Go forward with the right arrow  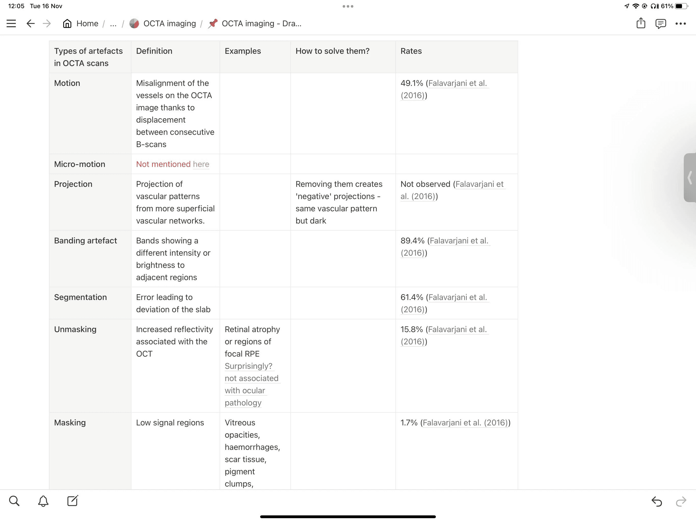coord(47,24)
